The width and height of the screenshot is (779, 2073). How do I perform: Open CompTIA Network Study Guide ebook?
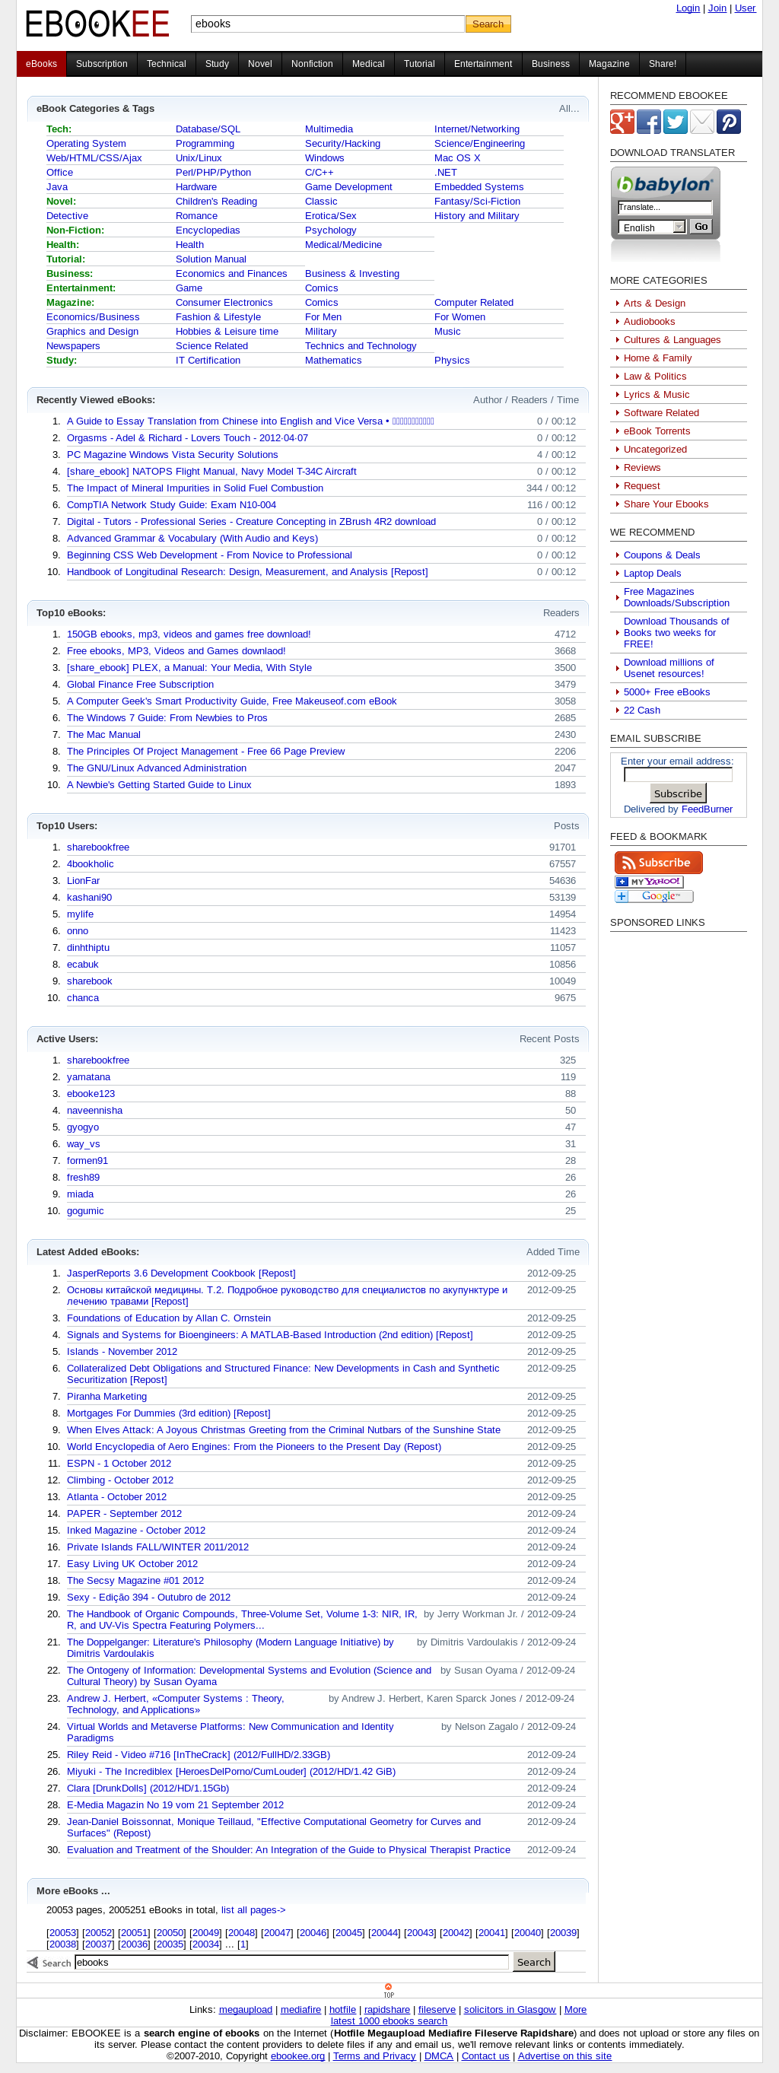tap(171, 505)
